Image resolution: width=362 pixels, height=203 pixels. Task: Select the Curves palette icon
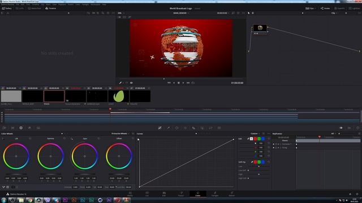click(x=160, y=128)
